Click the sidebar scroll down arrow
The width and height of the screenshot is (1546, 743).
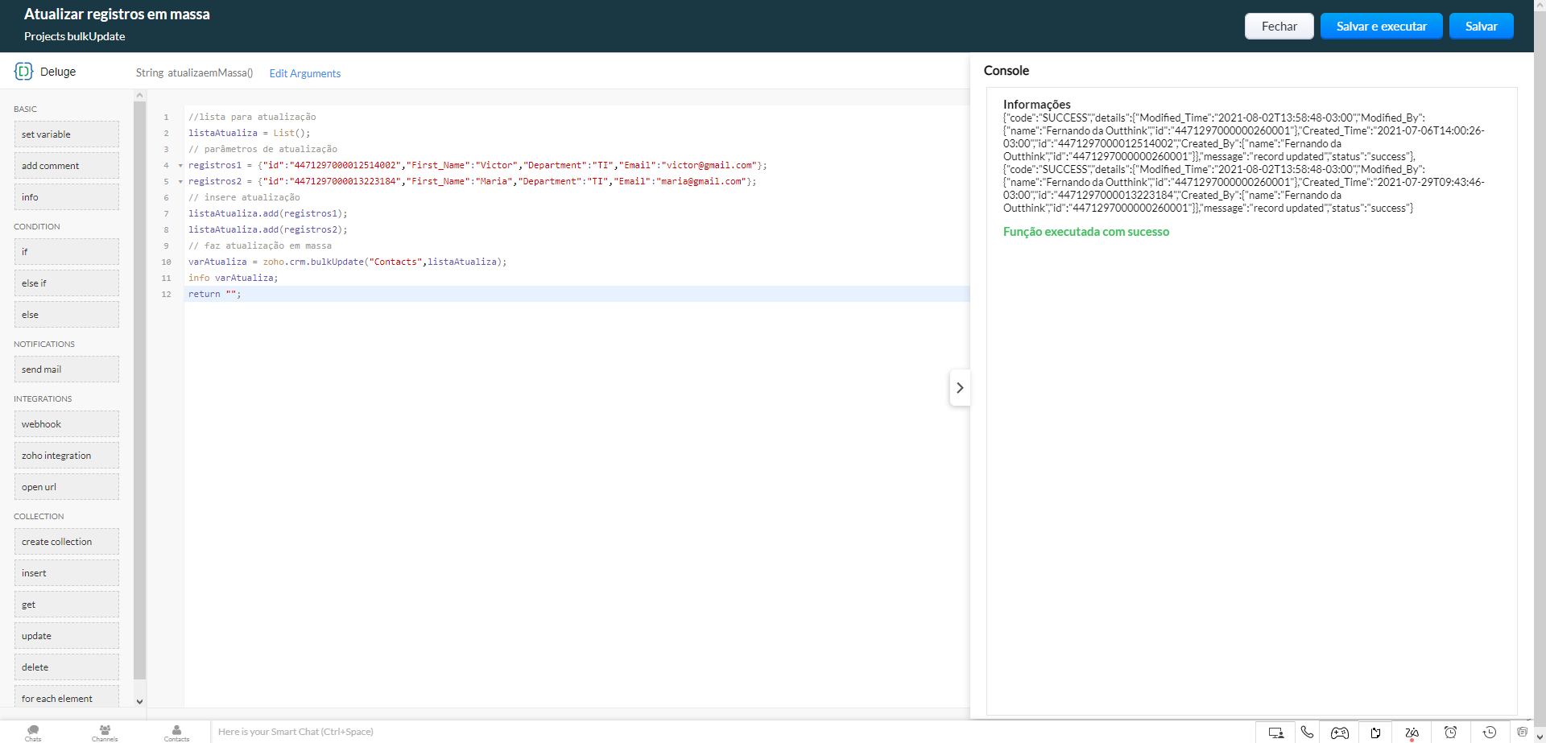[139, 701]
